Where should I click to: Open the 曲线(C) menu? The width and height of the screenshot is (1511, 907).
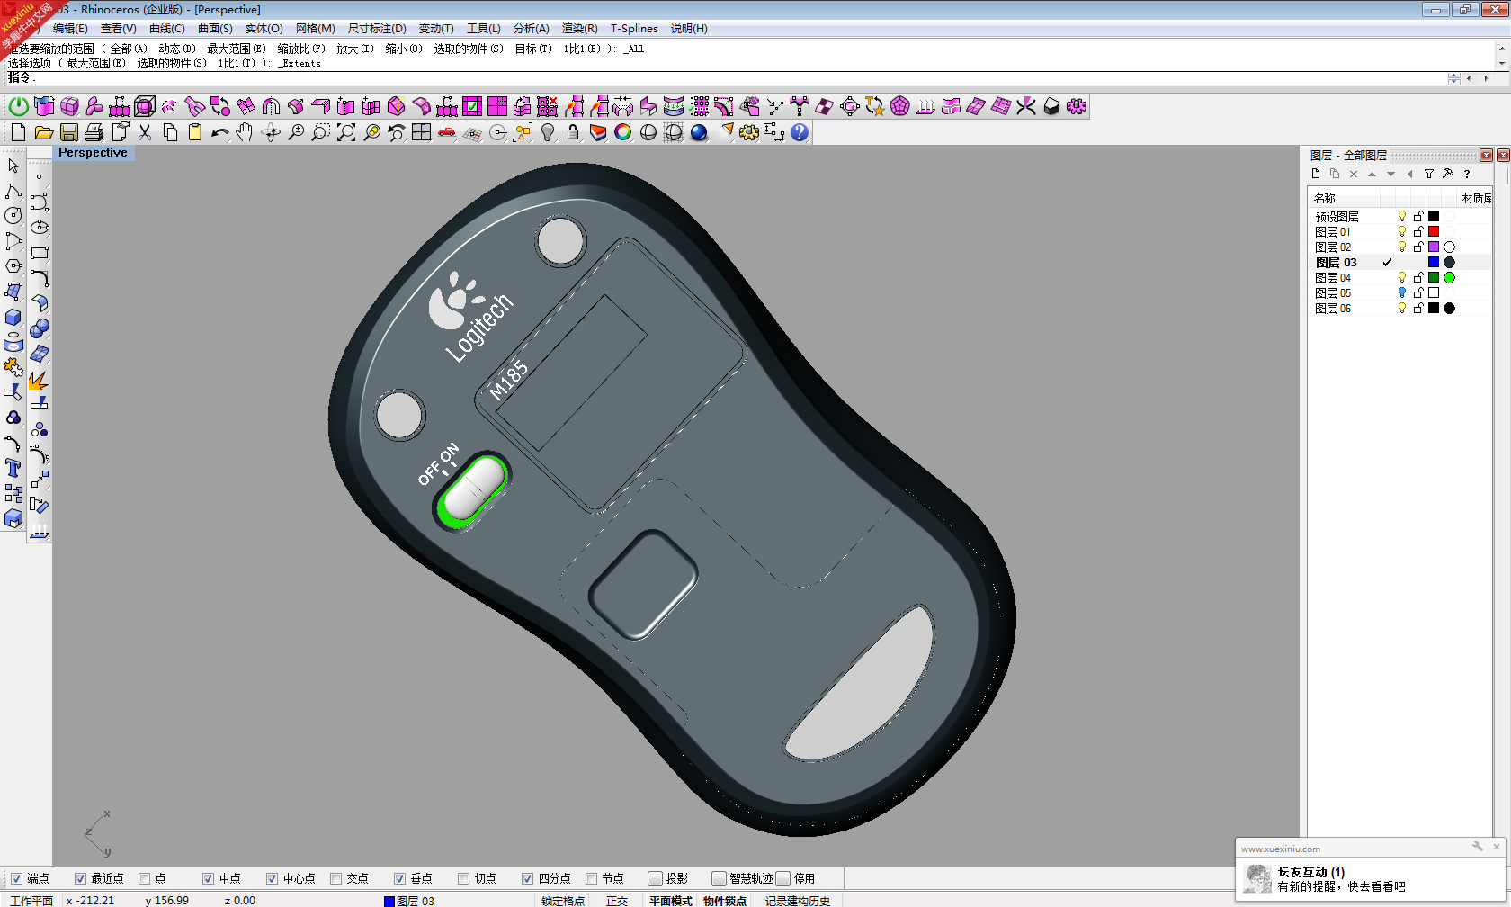point(167,29)
